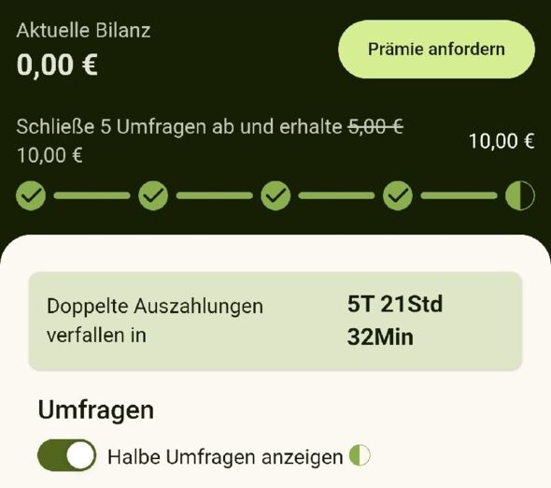Click the crossed-out 5,00 € amount

(375, 126)
